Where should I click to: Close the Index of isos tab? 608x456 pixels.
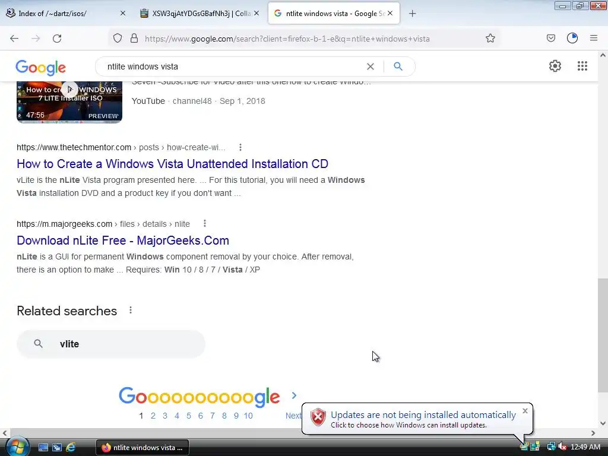[123, 13]
